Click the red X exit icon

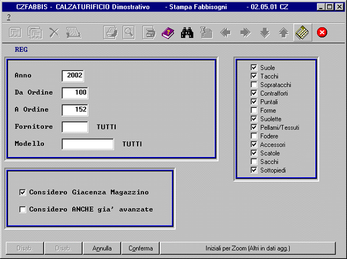pos(322,32)
